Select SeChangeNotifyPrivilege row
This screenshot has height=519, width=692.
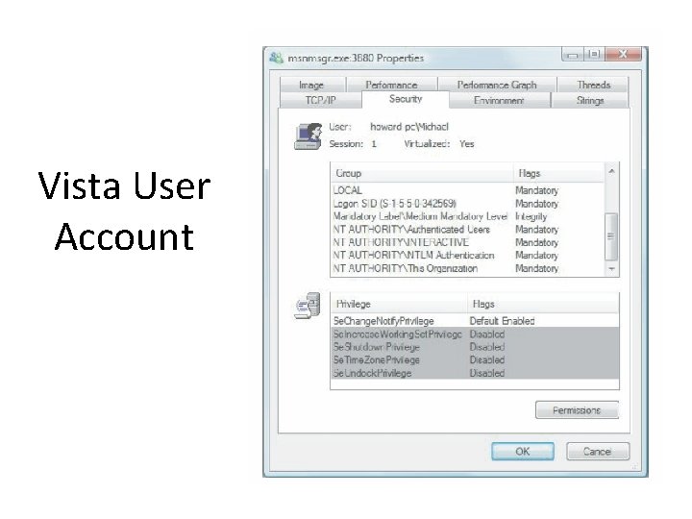475,321
